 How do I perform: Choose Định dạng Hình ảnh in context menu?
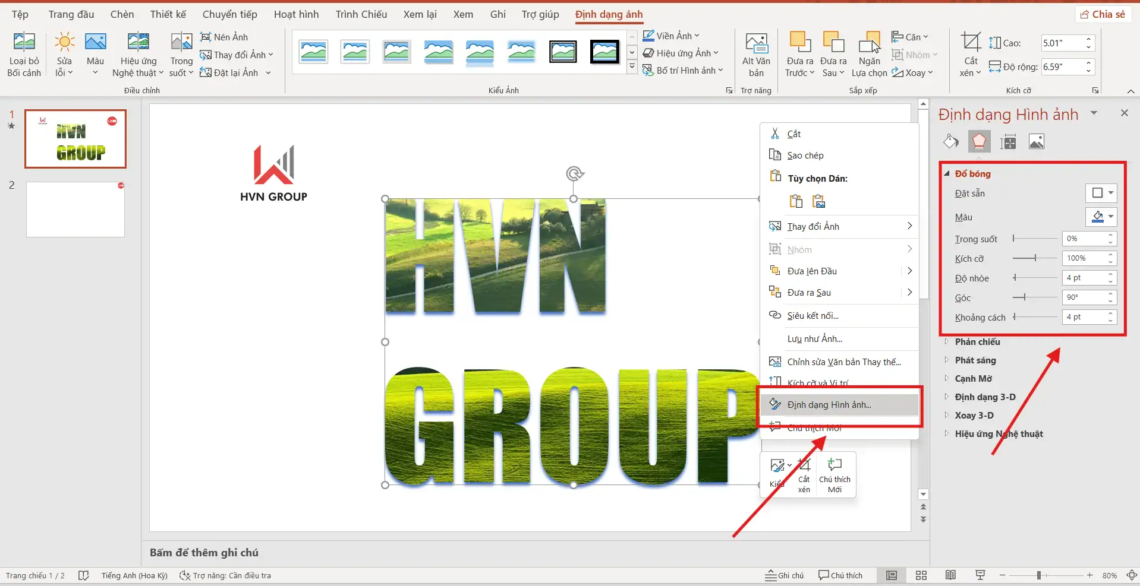point(829,405)
